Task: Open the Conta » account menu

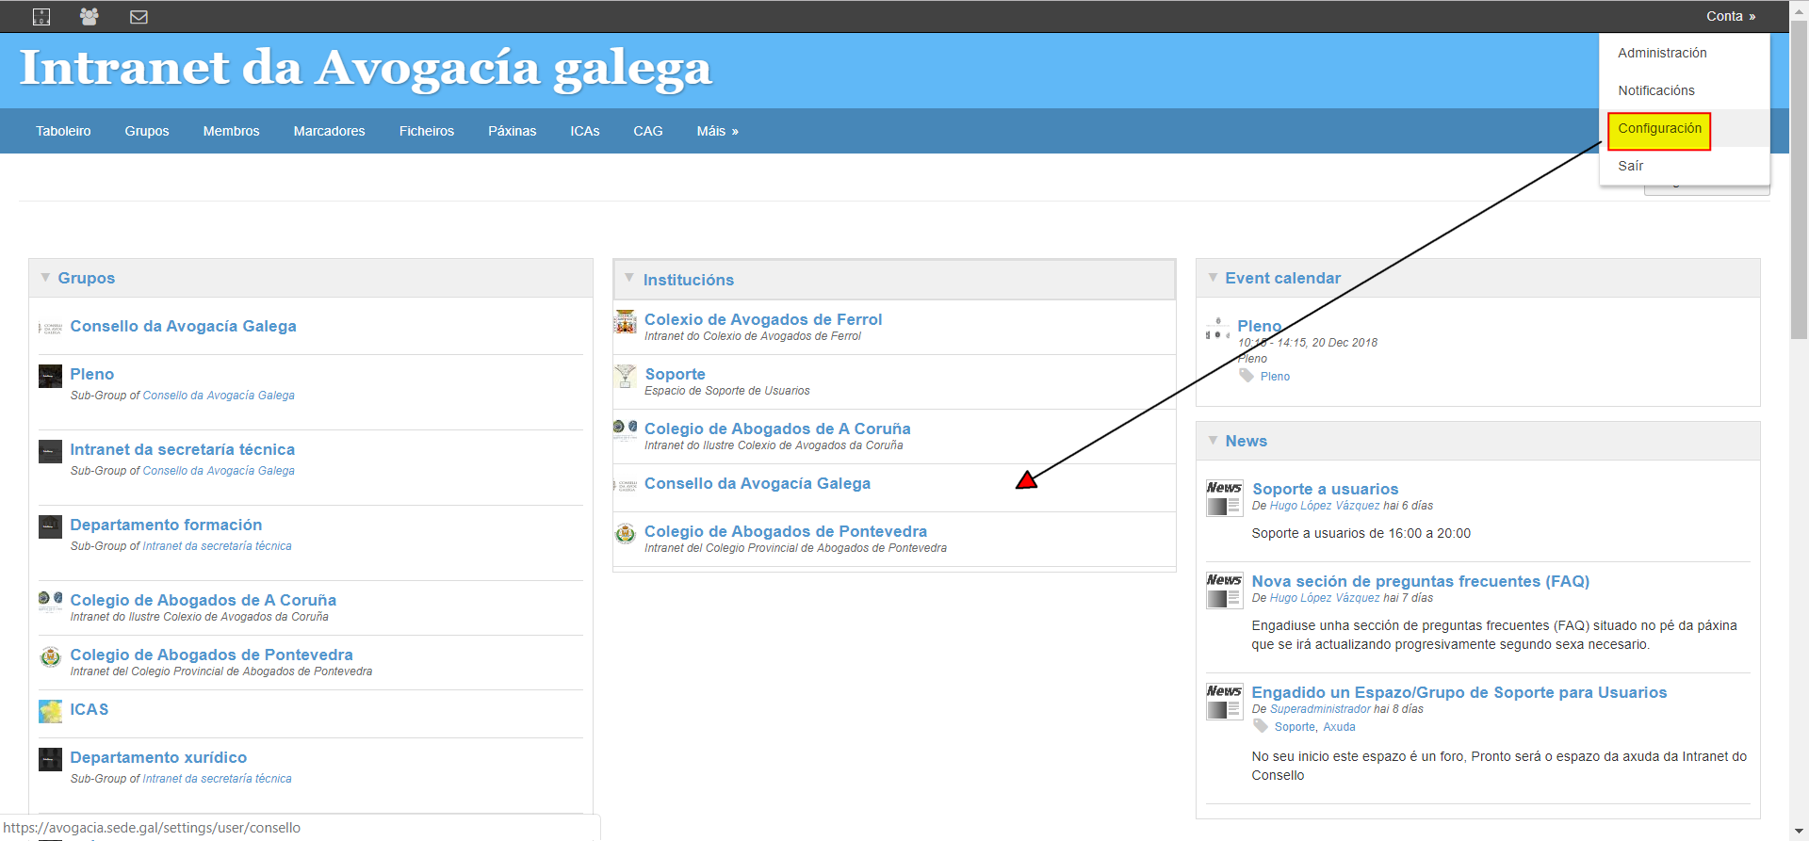Action: [1730, 16]
